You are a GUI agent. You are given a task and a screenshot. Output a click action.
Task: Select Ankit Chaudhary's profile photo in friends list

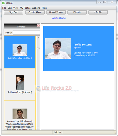click(x=20, y=50)
